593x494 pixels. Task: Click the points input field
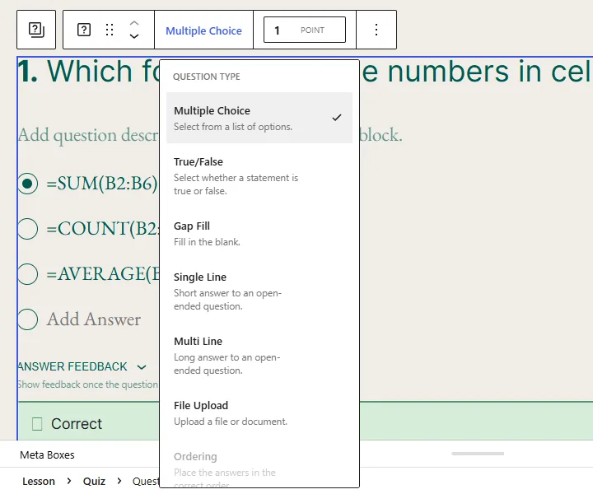305,30
